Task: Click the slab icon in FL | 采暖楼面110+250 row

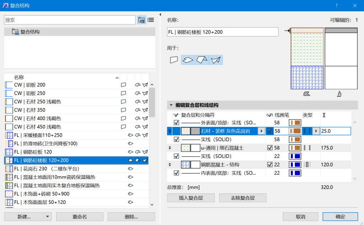Action: pyautogui.click(x=130, y=135)
